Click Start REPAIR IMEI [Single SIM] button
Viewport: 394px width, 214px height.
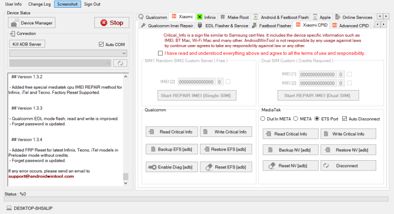point(197,95)
